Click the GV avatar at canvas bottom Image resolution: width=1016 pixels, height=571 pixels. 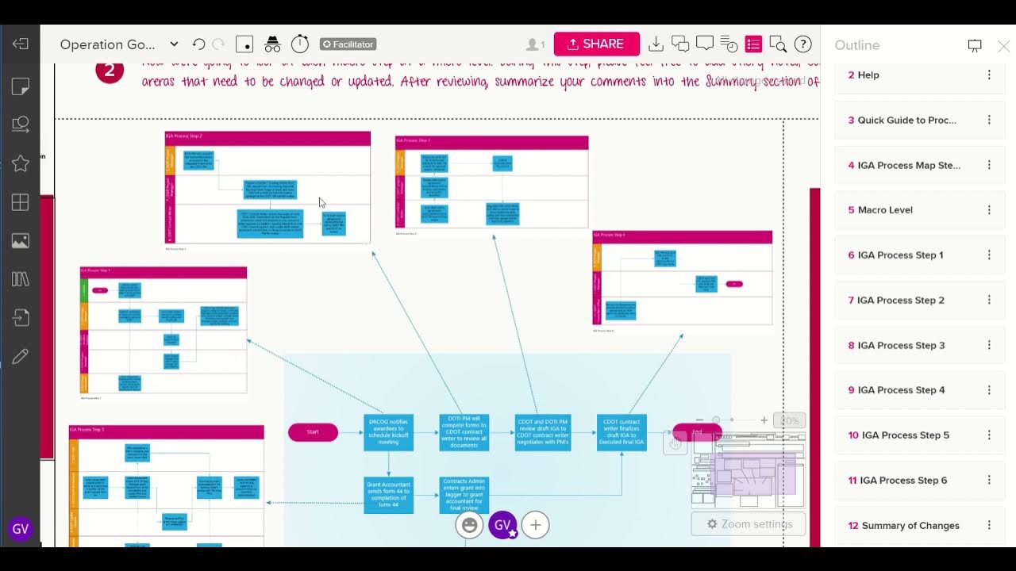pos(502,525)
